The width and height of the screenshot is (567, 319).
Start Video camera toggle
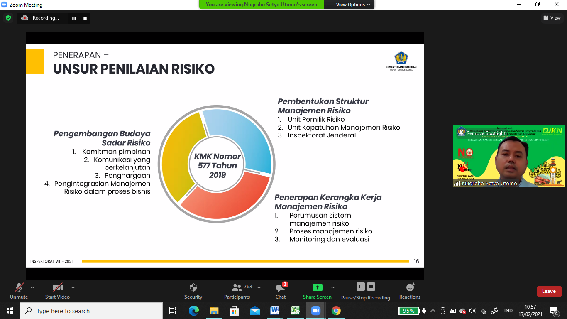(57, 291)
